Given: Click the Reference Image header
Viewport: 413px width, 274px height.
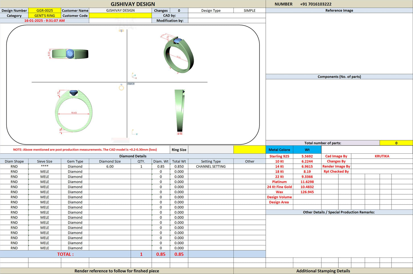Looking at the screenshot, I should (339, 11).
